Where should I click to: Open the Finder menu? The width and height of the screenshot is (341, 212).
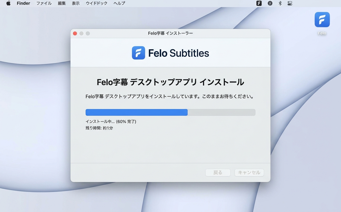tap(23, 3)
